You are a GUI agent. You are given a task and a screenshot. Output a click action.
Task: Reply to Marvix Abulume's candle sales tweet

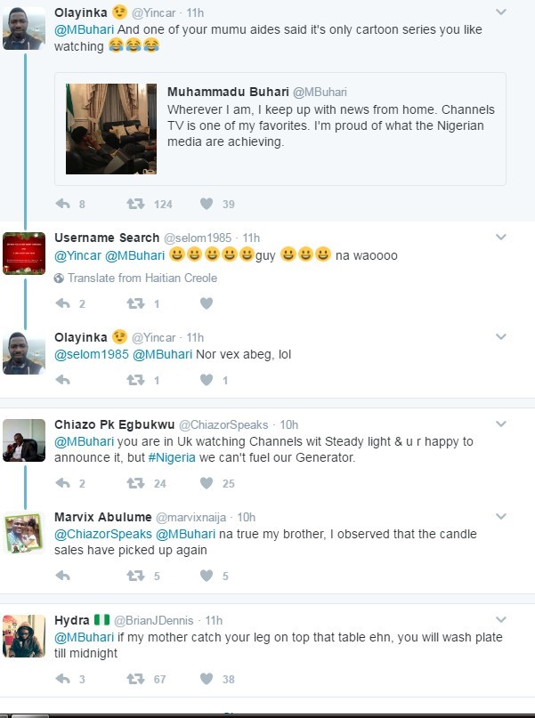click(63, 576)
